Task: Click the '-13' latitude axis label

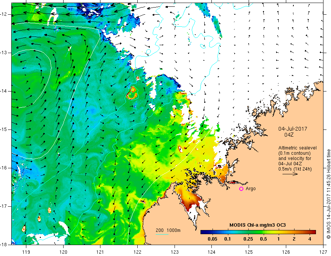Action: pos(4,53)
